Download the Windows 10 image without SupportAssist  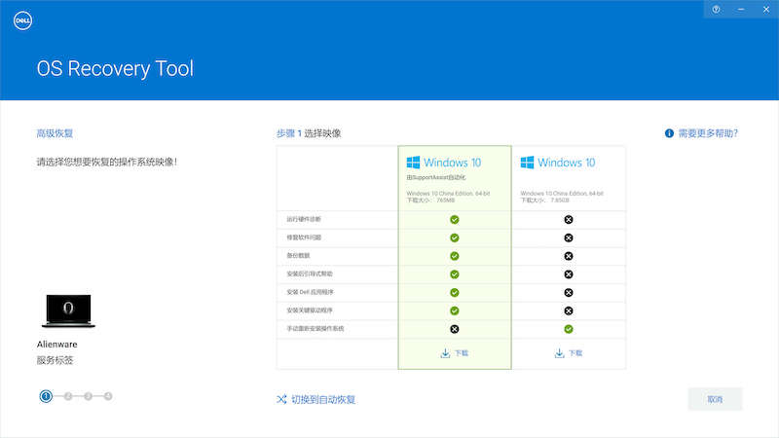click(x=569, y=353)
